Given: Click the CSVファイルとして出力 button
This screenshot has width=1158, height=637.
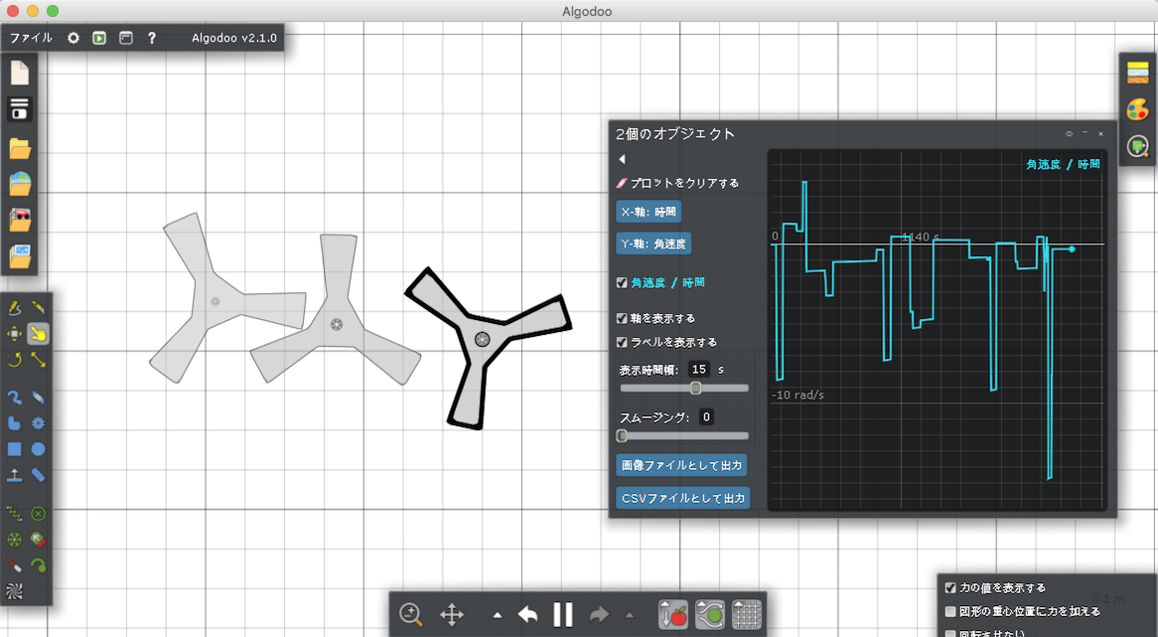Looking at the screenshot, I should tap(682, 497).
